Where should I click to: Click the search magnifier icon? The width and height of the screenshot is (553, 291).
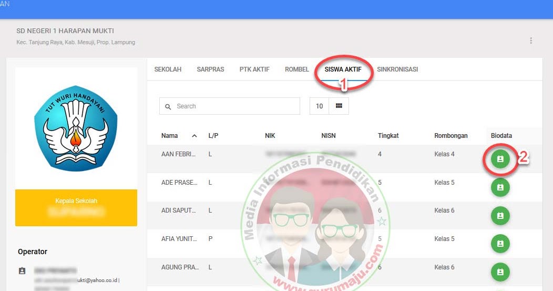(x=168, y=106)
